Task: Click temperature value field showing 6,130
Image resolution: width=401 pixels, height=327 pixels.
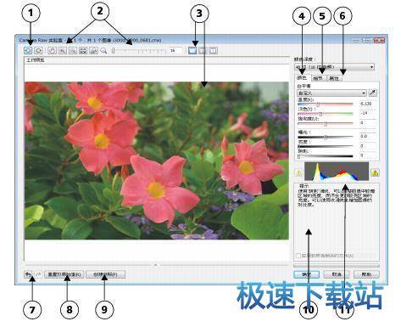Action: [x=368, y=104]
